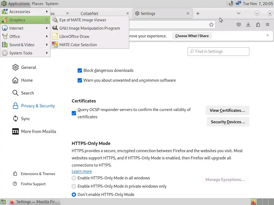Open Firefox Support link
The image size is (274, 205).
tap(29, 184)
